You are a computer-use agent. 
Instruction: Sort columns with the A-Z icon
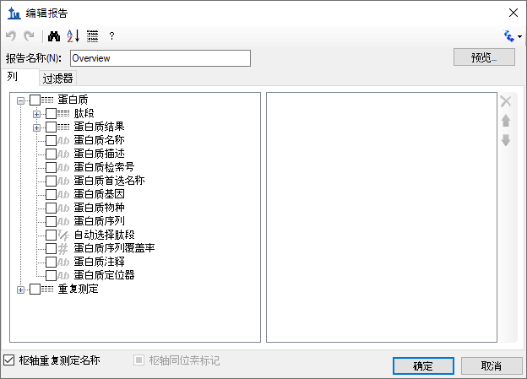[73, 36]
